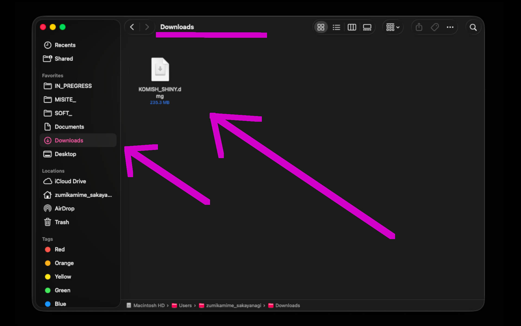
Task: Switch to gallery view
Action: [x=367, y=27]
